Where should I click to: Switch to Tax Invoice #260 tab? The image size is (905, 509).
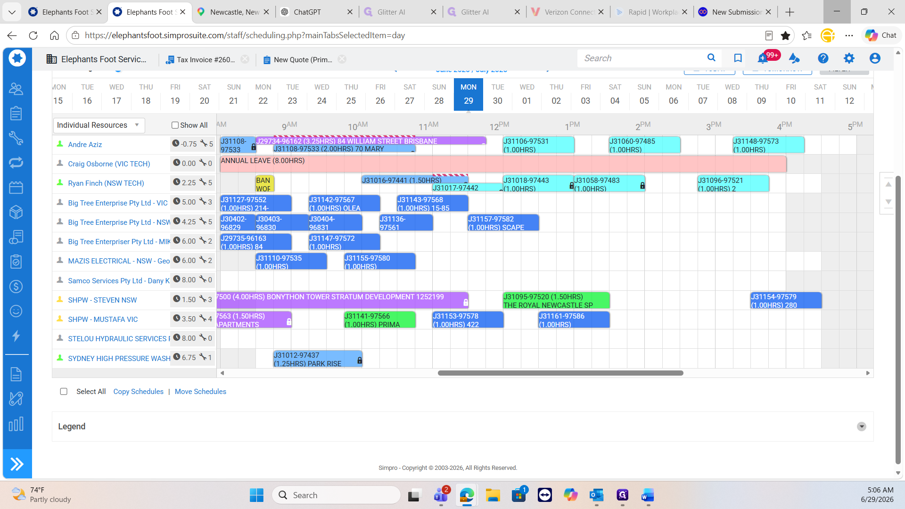pos(201,59)
